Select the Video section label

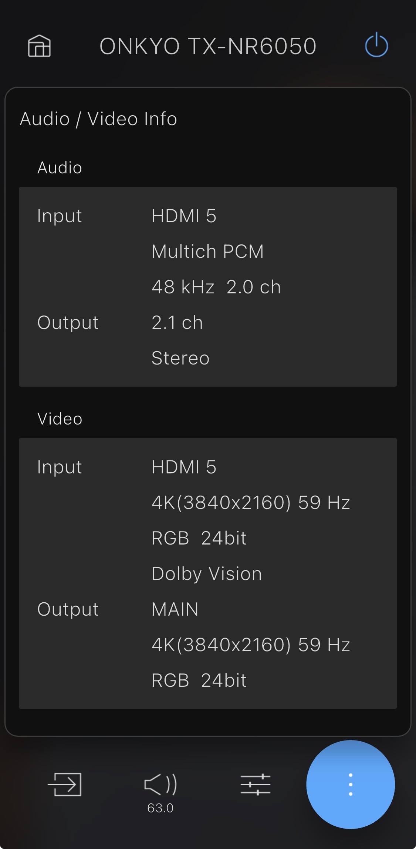[60, 419]
